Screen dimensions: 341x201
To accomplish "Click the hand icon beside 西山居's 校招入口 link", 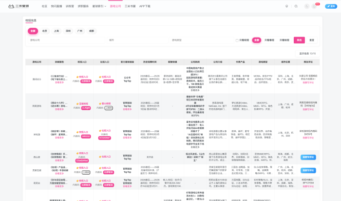I will tap(77, 153).
